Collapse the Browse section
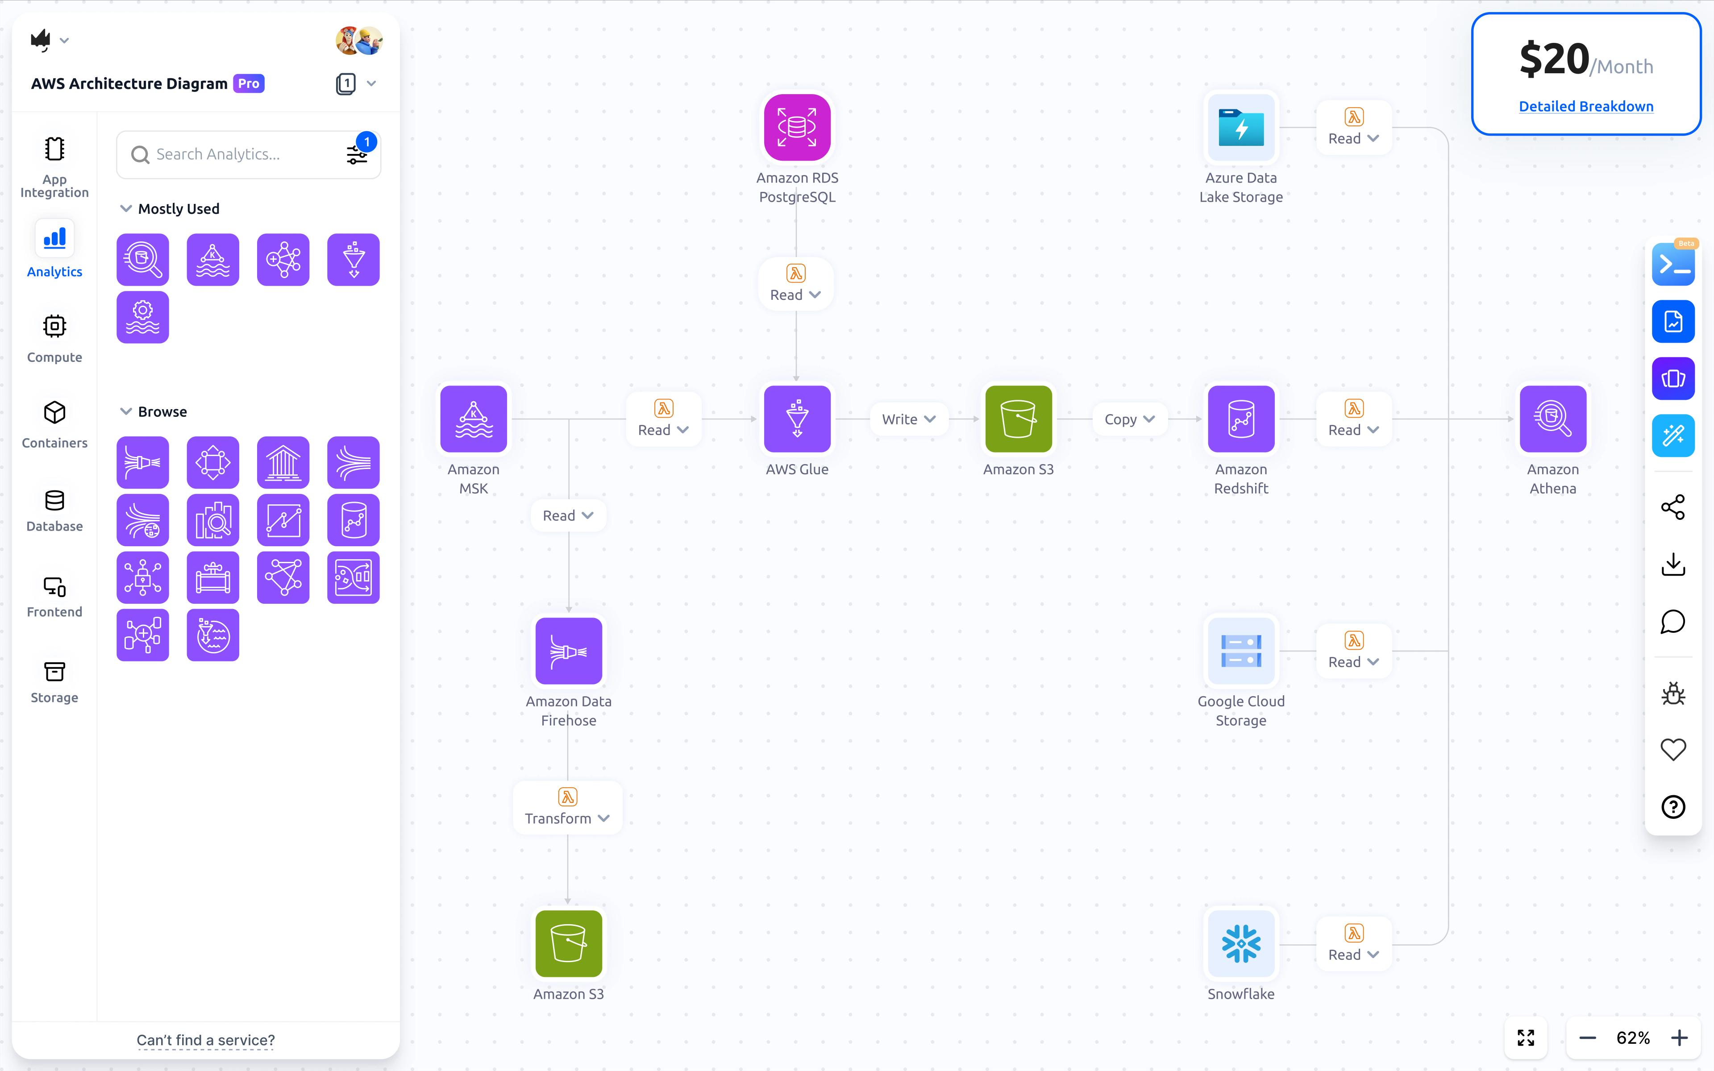Image resolution: width=1714 pixels, height=1071 pixels. (126, 411)
